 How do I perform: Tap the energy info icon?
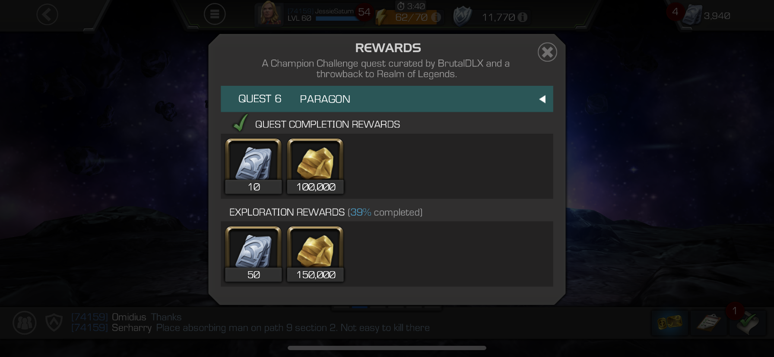pyautogui.click(x=436, y=17)
